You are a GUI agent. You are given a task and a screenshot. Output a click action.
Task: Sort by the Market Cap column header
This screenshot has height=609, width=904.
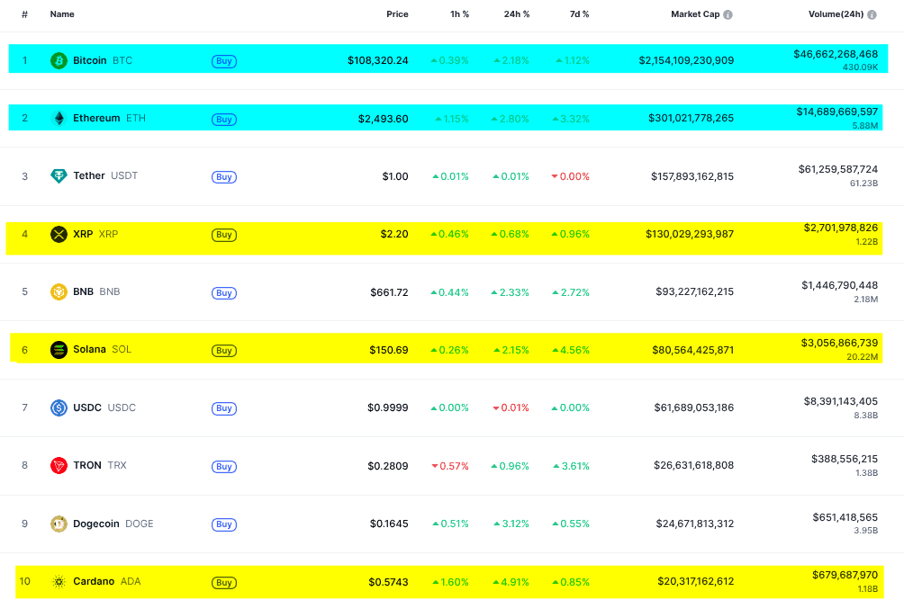[x=695, y=14]
